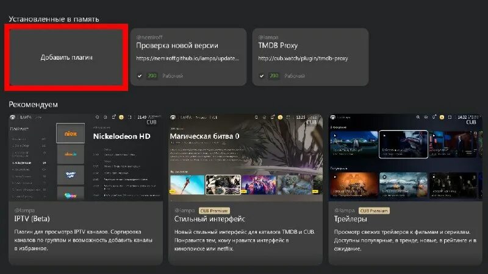Click the Трейлеры plugin description text

coord(405,240)
